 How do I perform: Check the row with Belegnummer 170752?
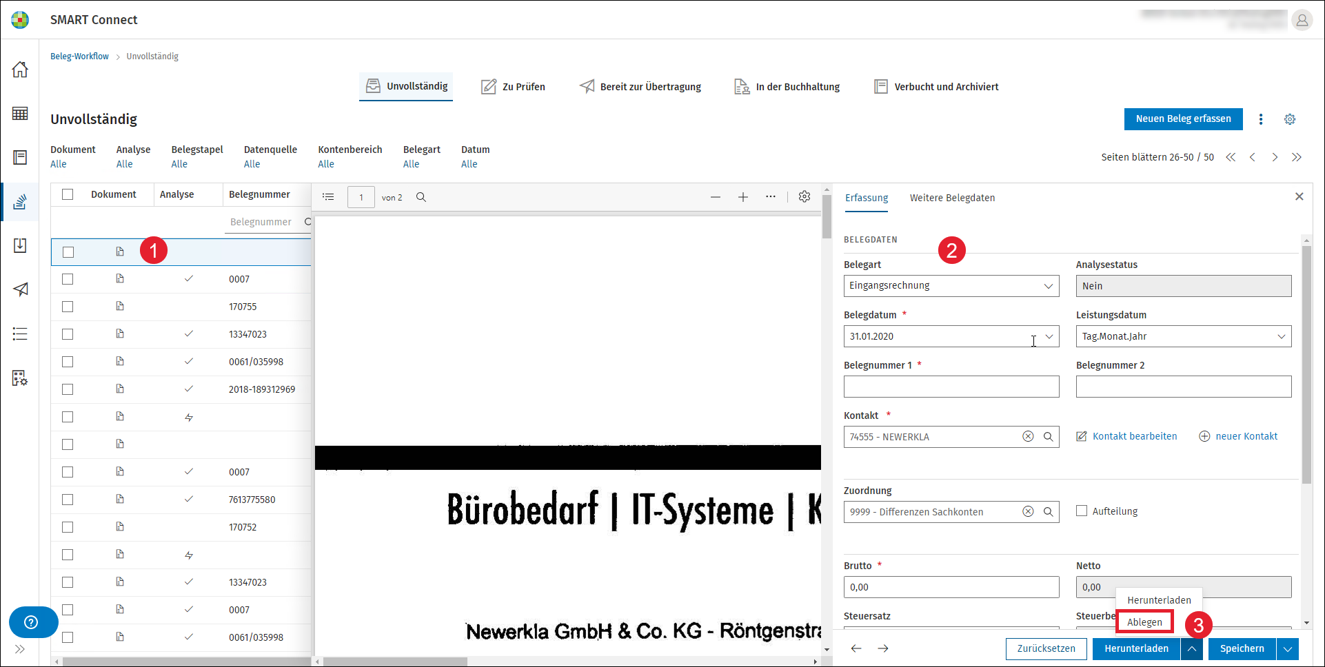68,527
